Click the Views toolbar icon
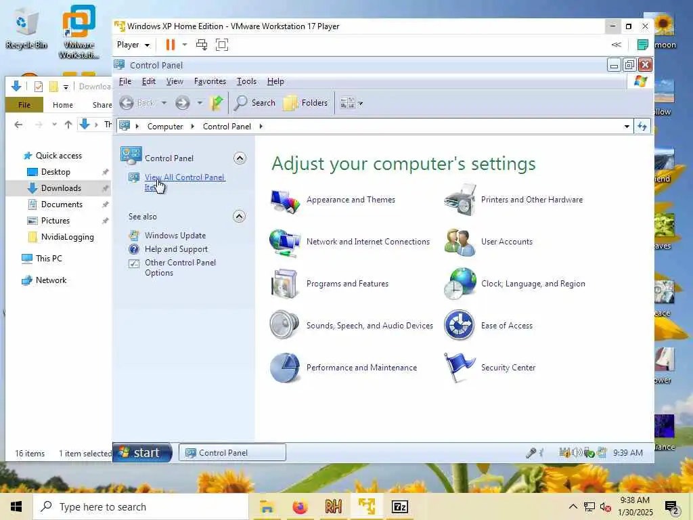The width and height of the screenshot is (693, 520). [x=347, y=103]
